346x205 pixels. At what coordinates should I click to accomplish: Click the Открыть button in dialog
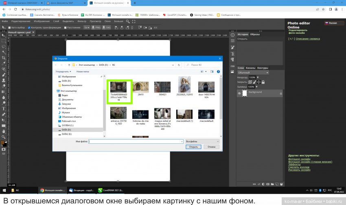[193, 147]
